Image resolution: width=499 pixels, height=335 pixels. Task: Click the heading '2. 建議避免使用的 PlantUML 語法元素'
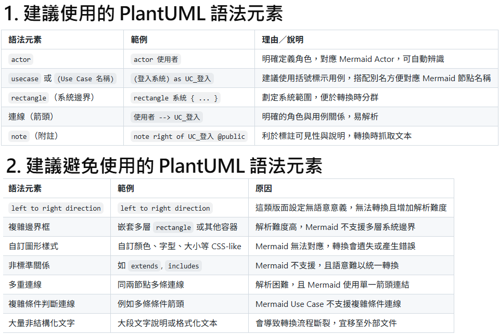pos(164,165)
